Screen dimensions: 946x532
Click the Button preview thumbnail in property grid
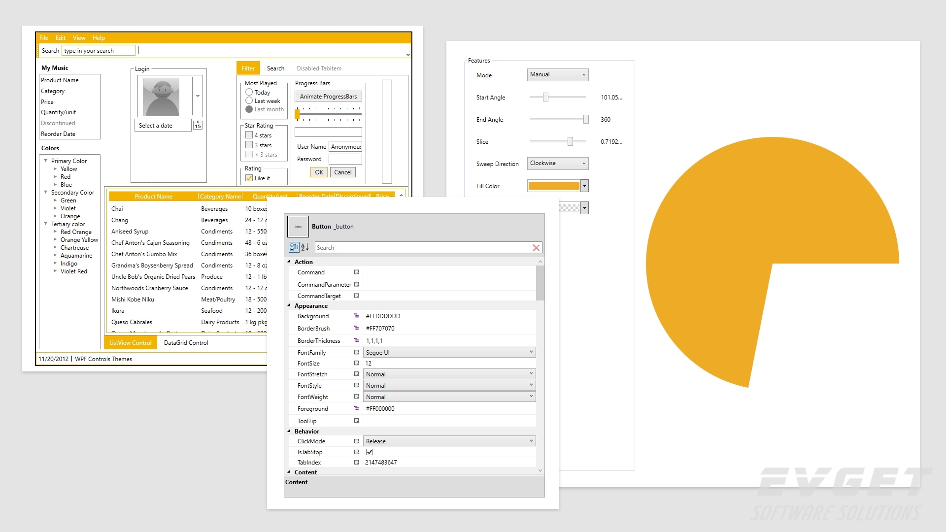(298, 227)
